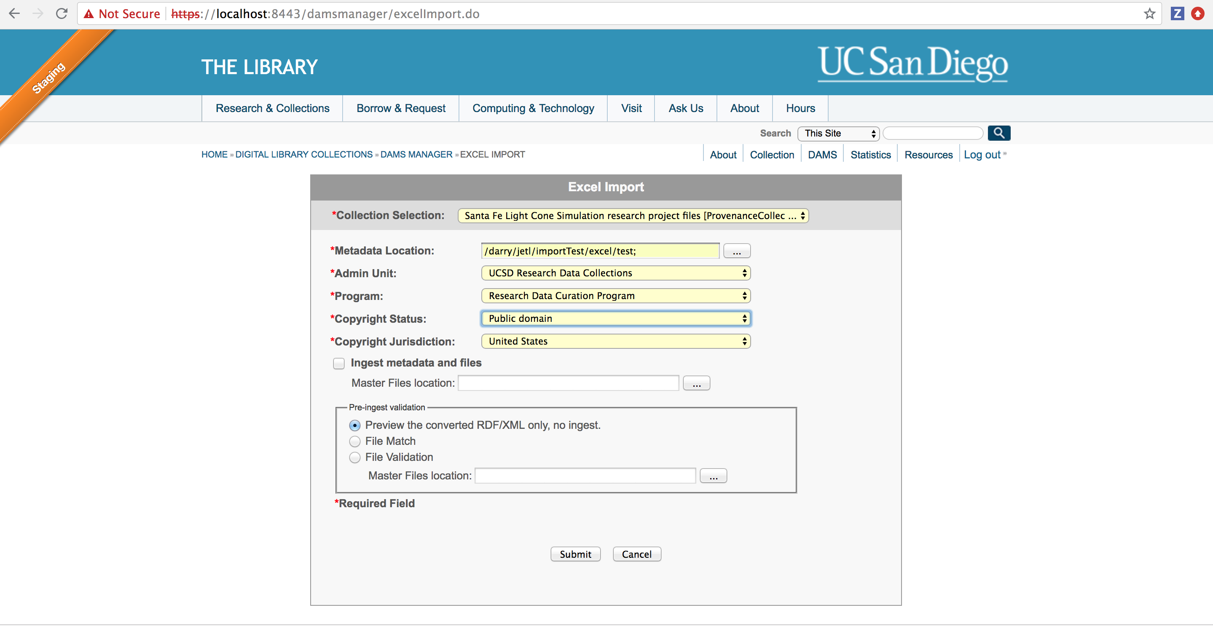Click the search magnifying glass icon
The image size is (1213, 626).
(999, 133)
